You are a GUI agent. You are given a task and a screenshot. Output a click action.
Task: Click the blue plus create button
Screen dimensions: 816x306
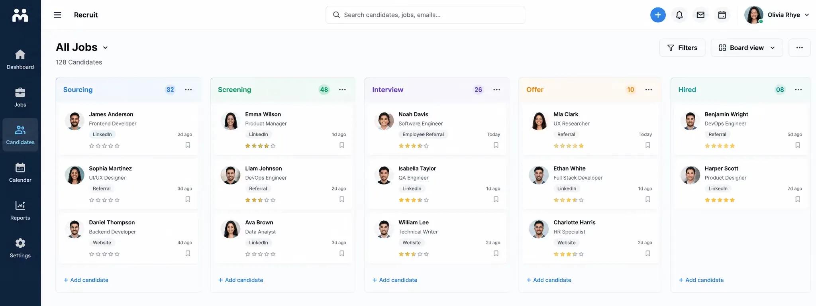point(658,15)
